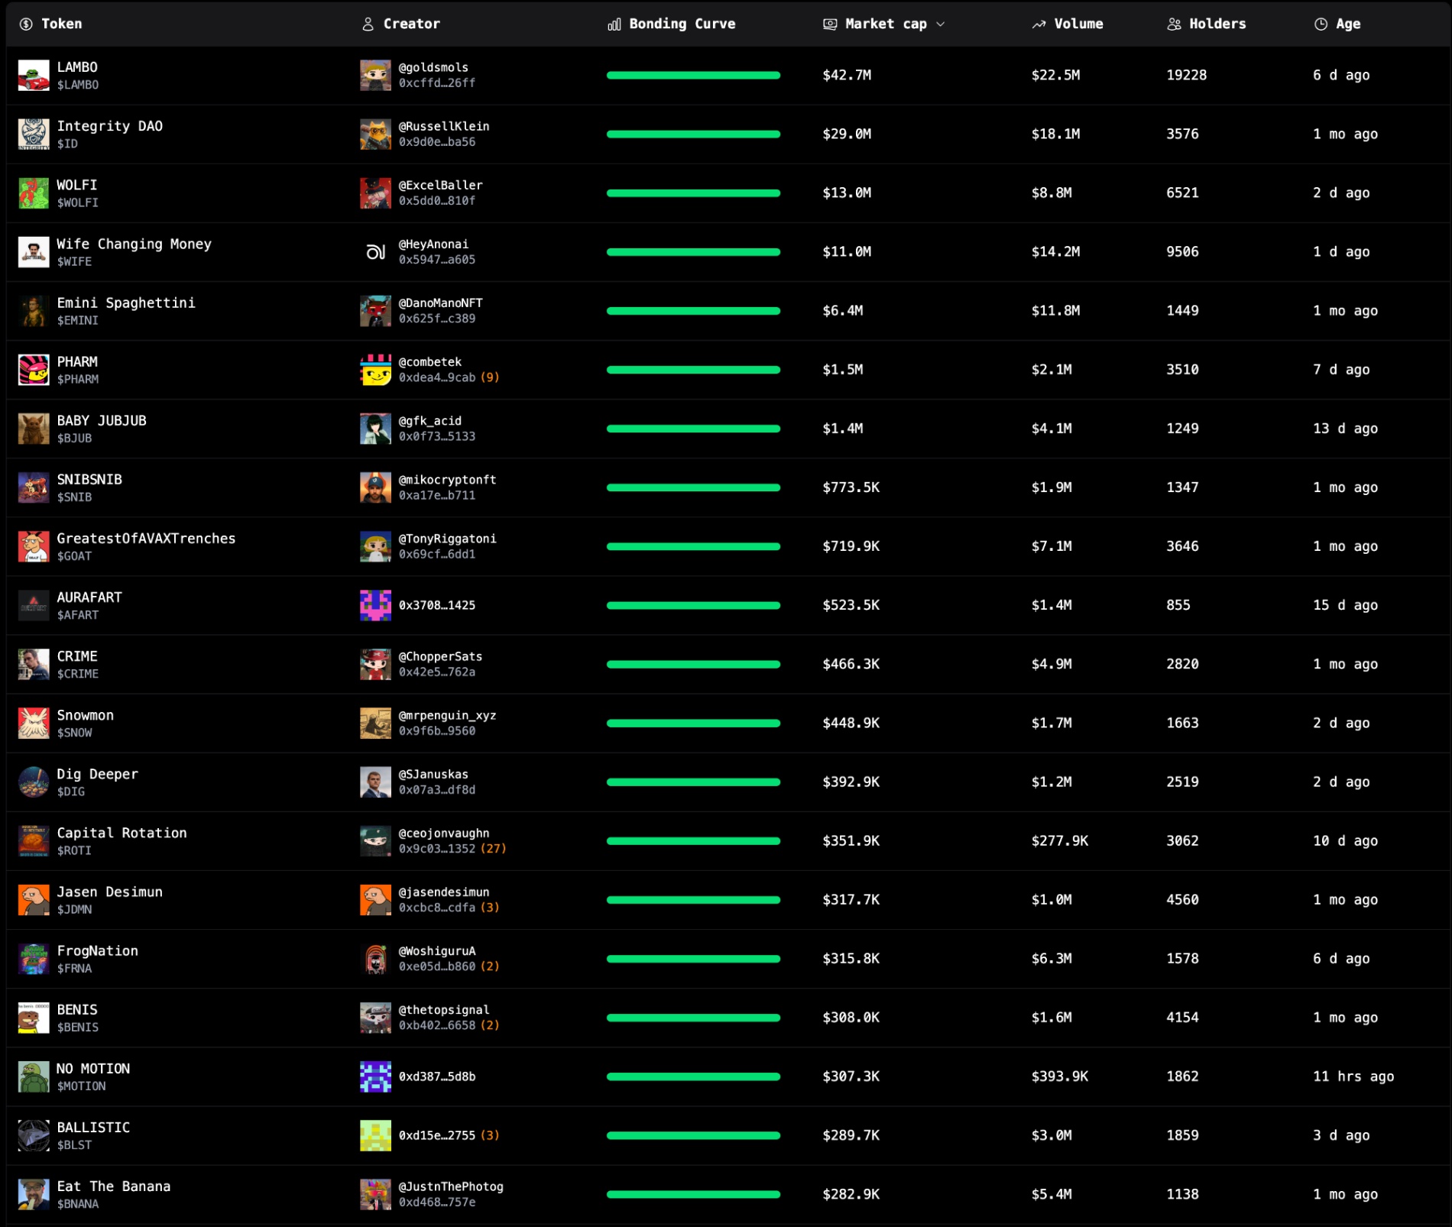Sort by the Holders column header

click(x=1217, y=24)
